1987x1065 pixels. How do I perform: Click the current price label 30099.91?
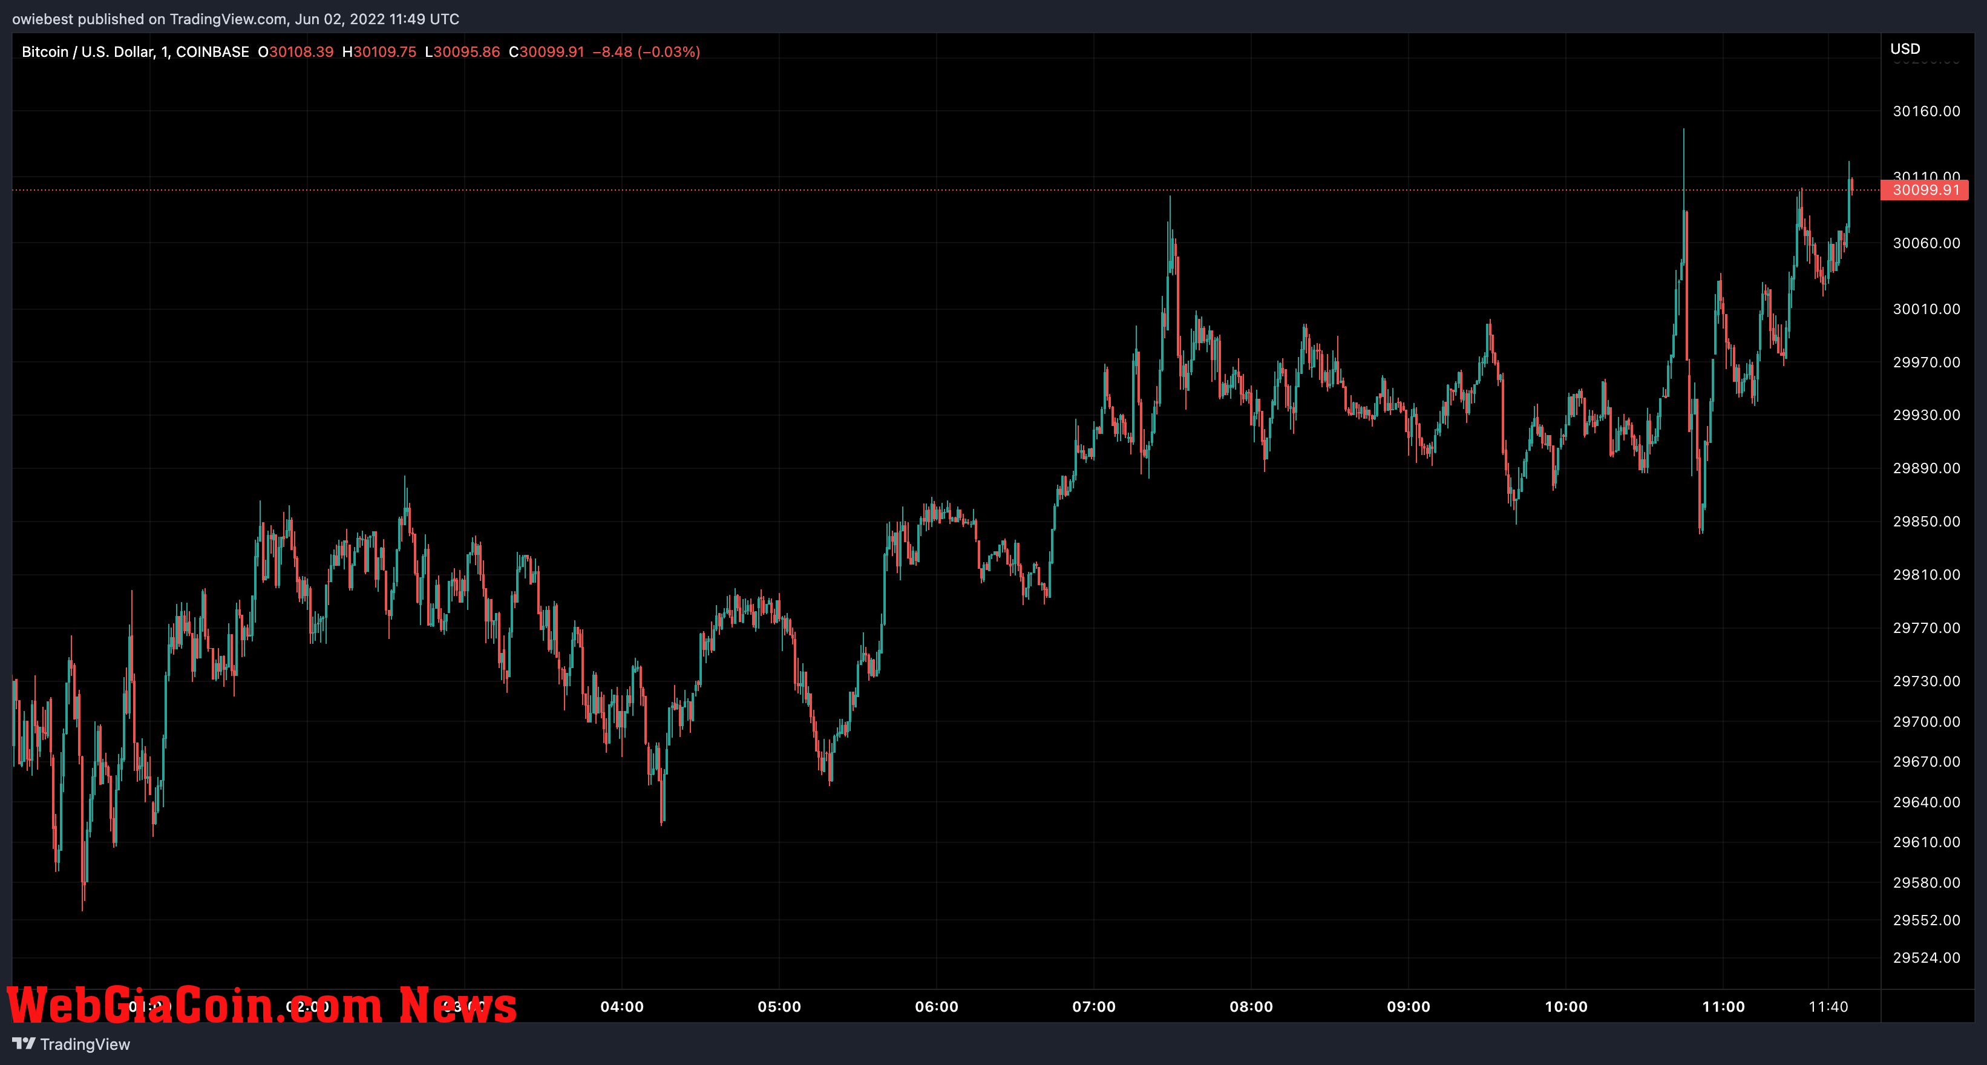[1925, 190]
